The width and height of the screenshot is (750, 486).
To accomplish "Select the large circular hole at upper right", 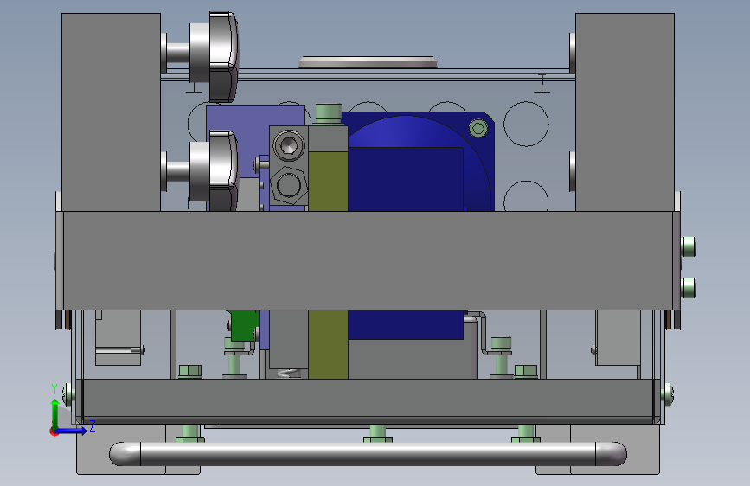I will tap(526, 124).
